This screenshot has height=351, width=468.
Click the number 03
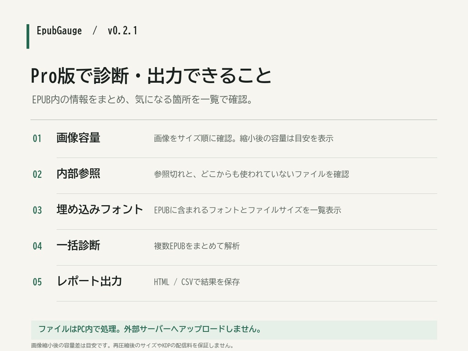(x=37, y=210)
